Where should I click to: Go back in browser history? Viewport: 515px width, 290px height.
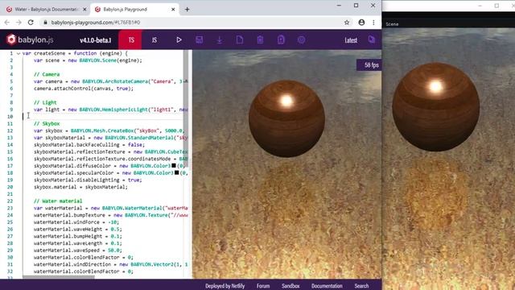[x=7, y=23]
